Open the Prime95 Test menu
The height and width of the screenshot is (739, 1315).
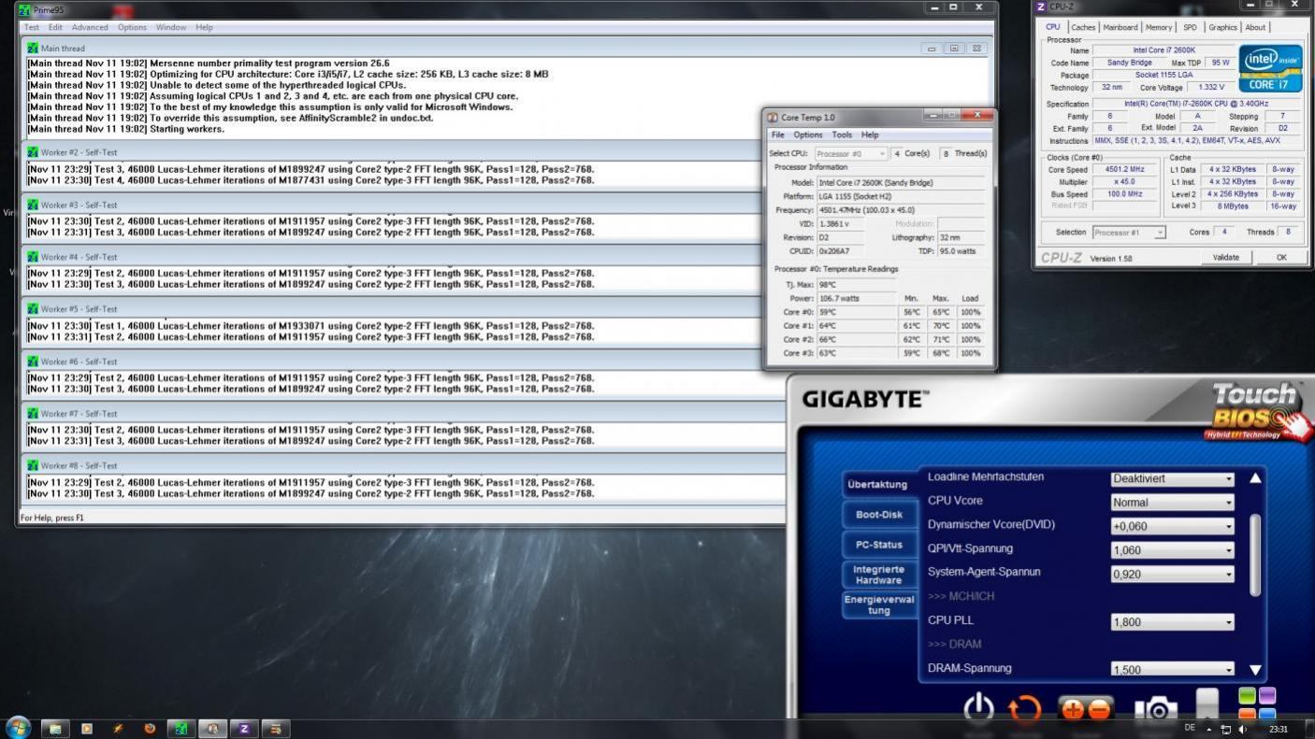coord(32,27)
